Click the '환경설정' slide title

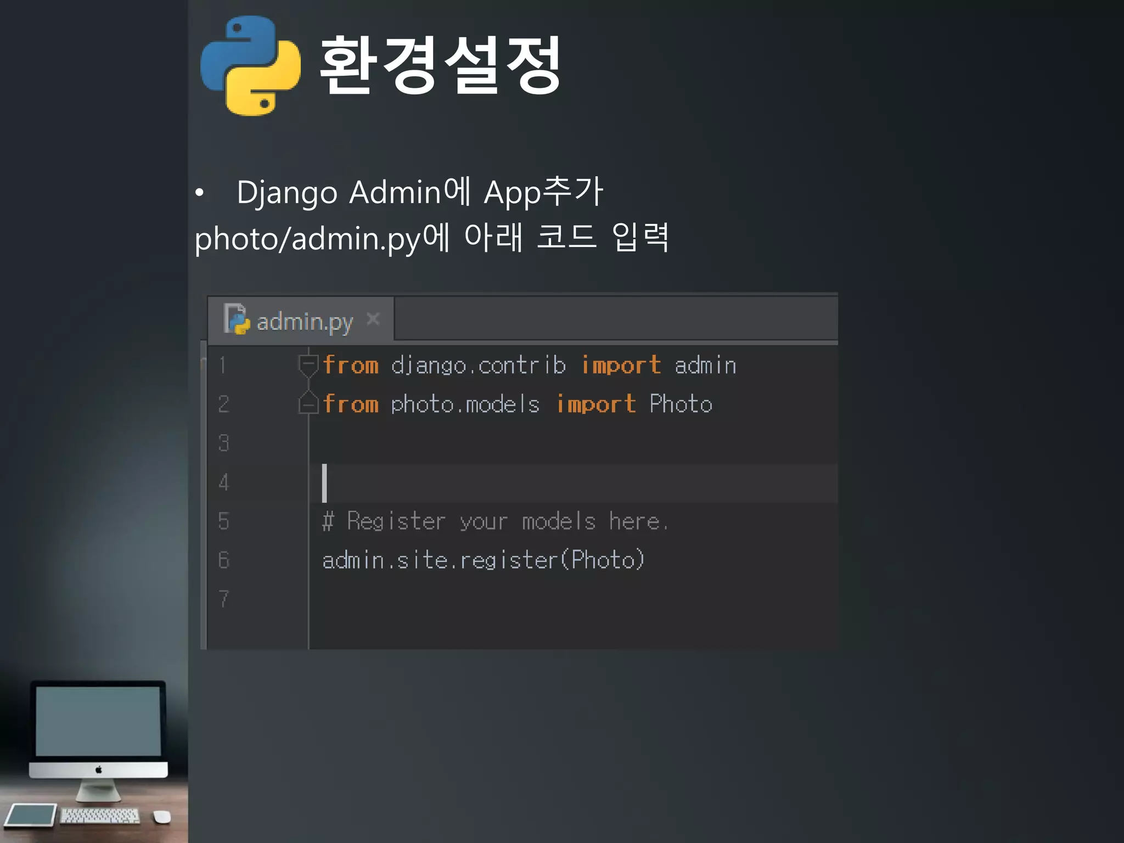440,64
